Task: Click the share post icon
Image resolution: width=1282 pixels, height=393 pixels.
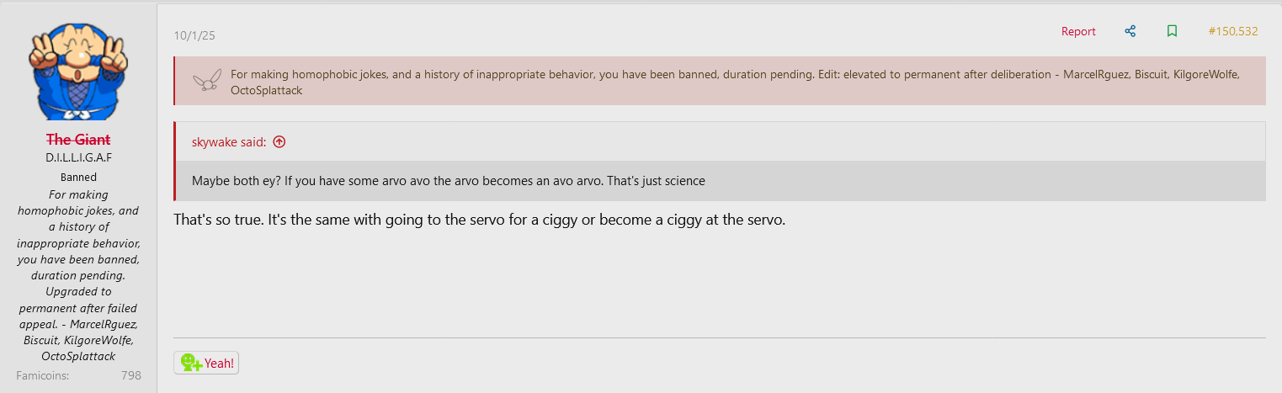Action: pyautogui.click(x=1130, y=31)
